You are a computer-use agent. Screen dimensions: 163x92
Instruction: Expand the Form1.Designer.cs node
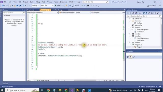click(x=132, y=30)
